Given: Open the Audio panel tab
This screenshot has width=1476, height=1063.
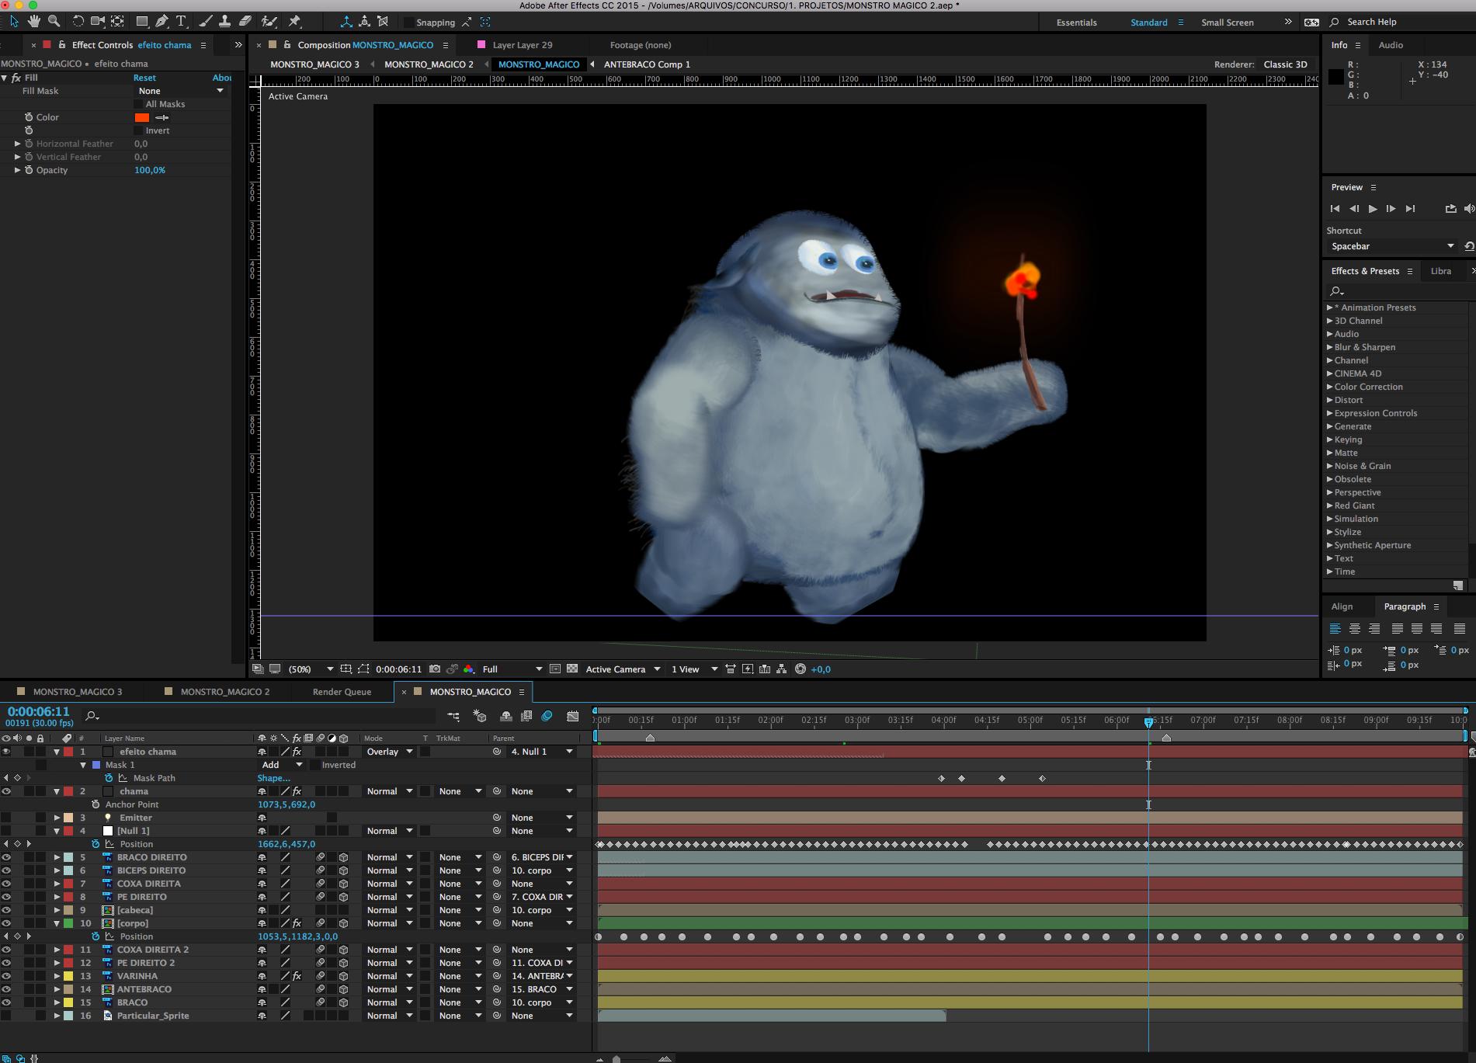Looking at the screenshot, I should pyautogui.click(x=1391, y=45).
